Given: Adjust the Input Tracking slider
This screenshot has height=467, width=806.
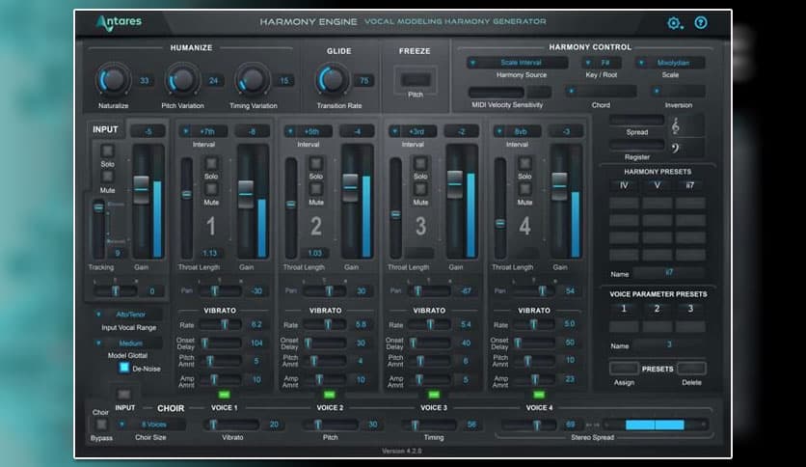Looking at the screenshot, I should tap(98, 207).
